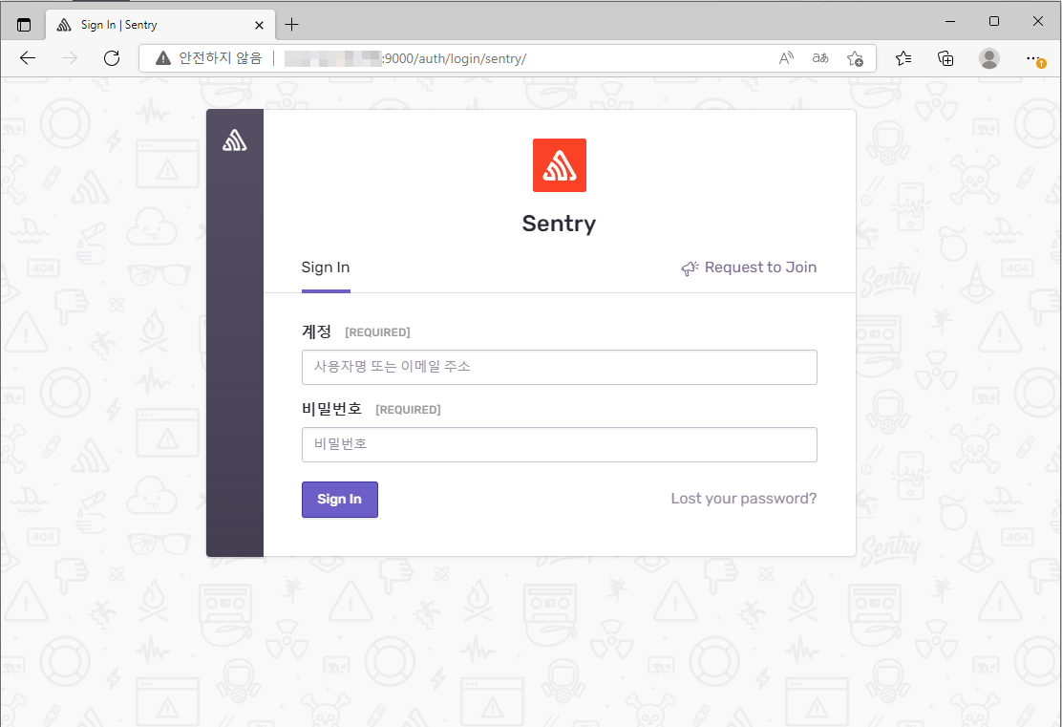Open the tab actions menu icon
Screen dimensions: 1062x727
click(24, 25)
